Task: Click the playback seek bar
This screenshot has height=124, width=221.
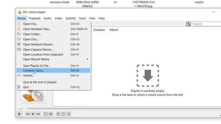Action: pyautogui.click(x=124, y=108)
